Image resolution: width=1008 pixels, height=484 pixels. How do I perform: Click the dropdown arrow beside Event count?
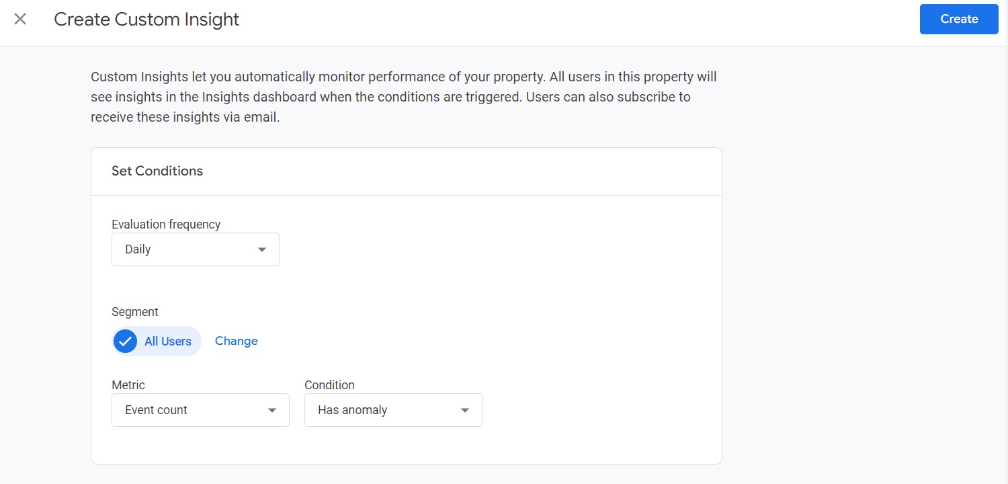pyautogui.click(x=271, y=409)
